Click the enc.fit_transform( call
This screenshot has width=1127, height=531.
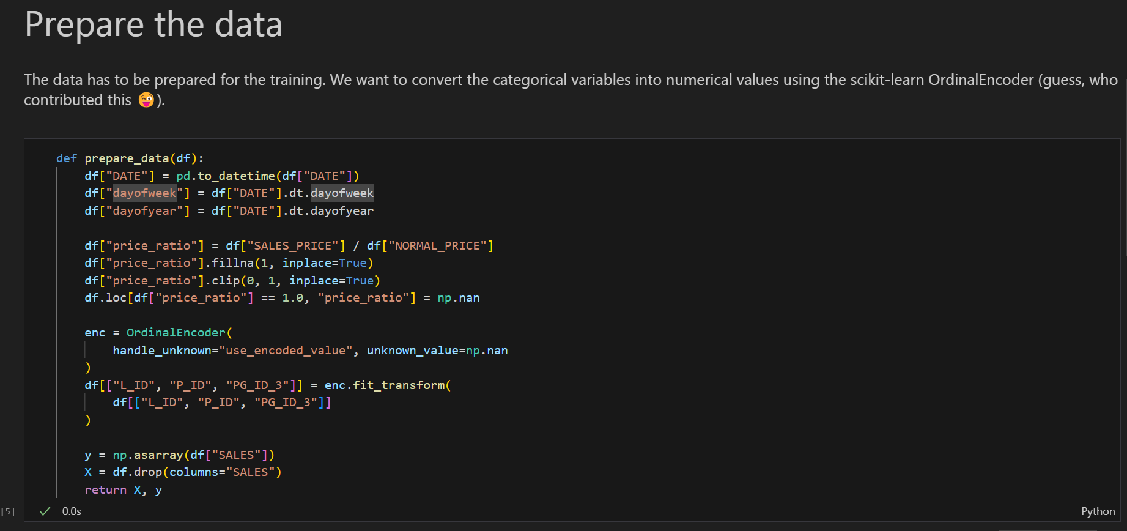(388, 385)
